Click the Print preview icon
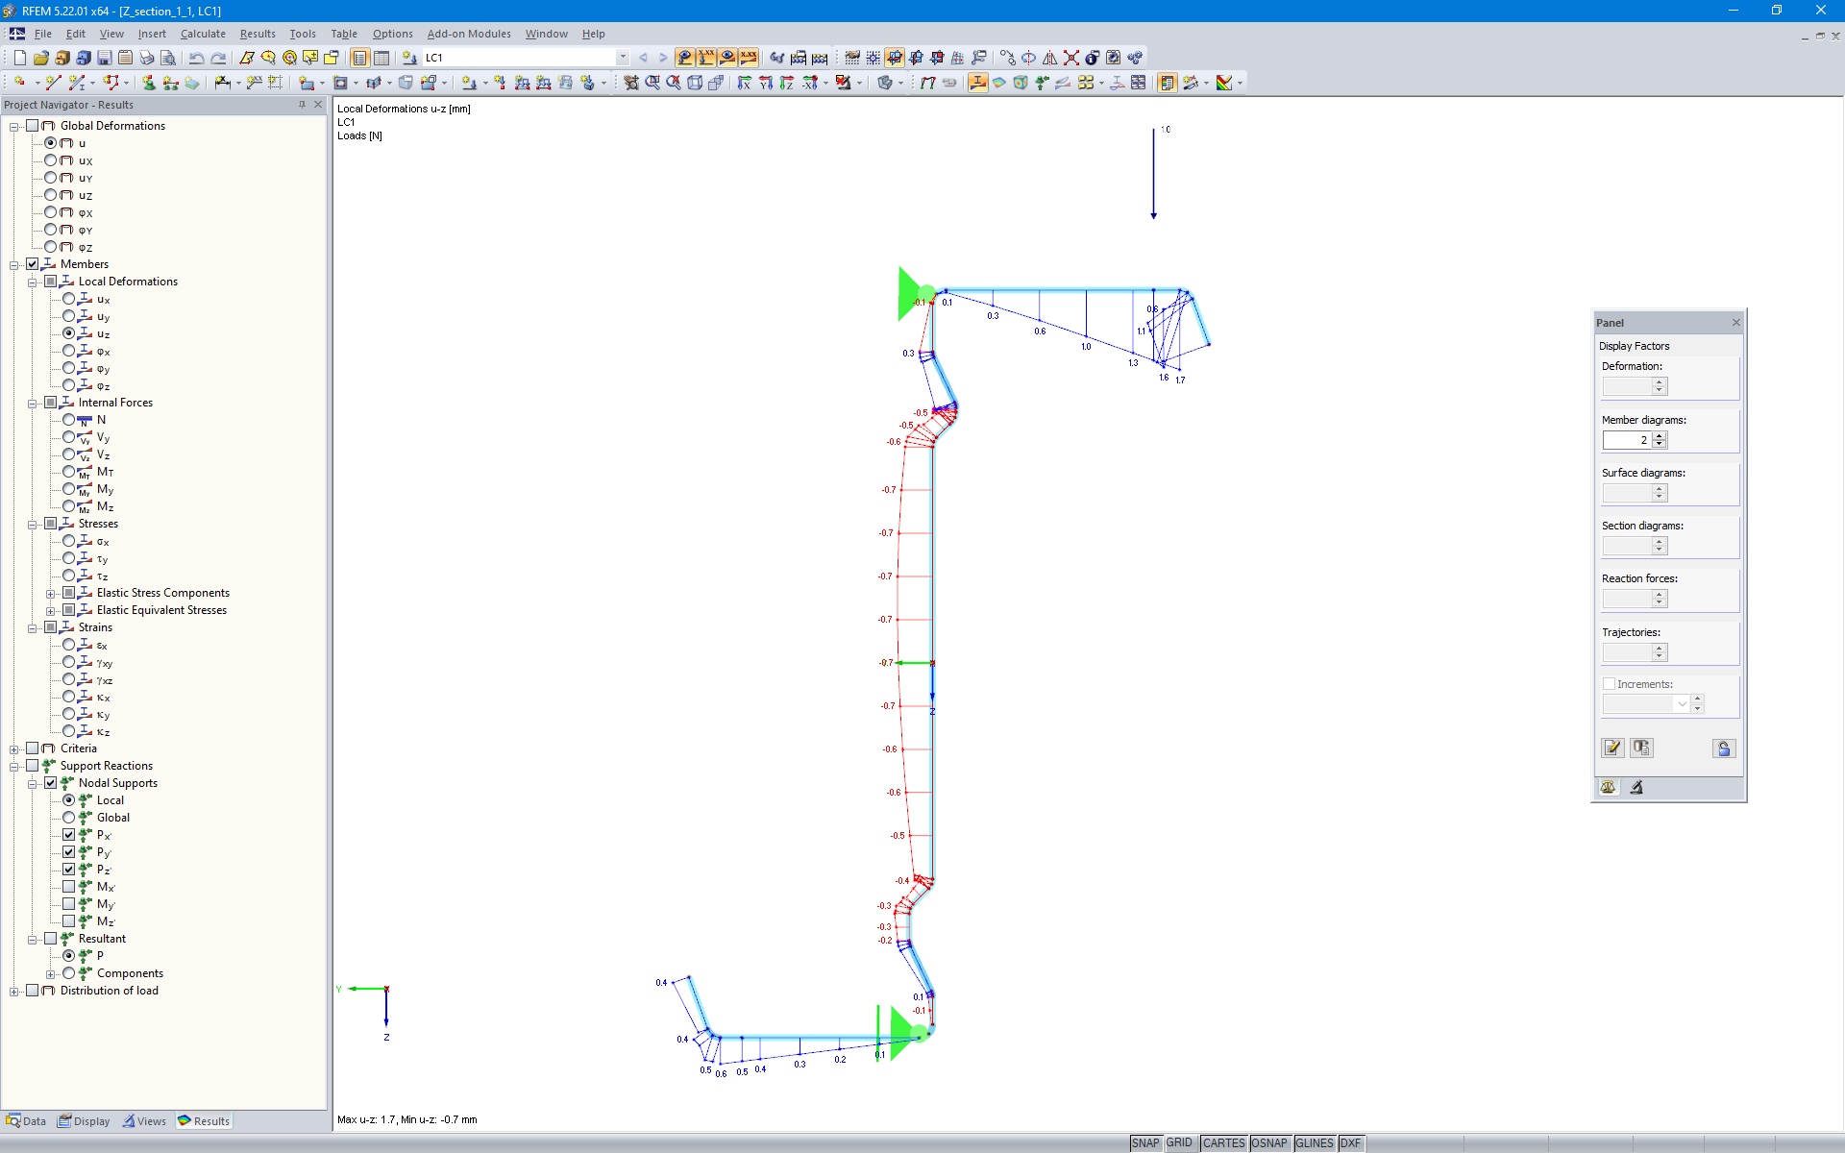The width and height of the screenshot is (1845, 1153). (x=167, y=58)
